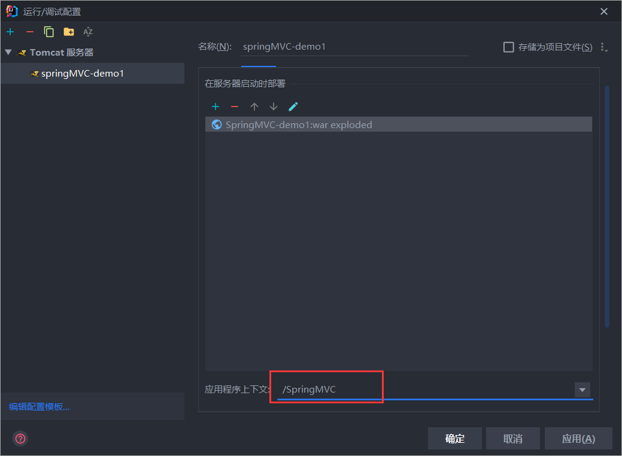Open 编辑配置模板 link
622x456 pixels.
40,406
